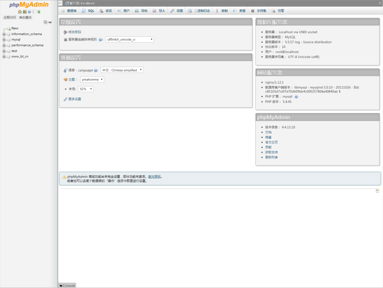The height and width of the screenshot is (288, 383).
Task: Open the 导出 (Export) tab
Action: tap(141, 11)
